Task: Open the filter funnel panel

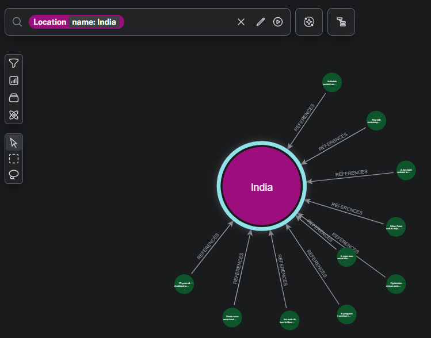Action: [x=14, y=63]
